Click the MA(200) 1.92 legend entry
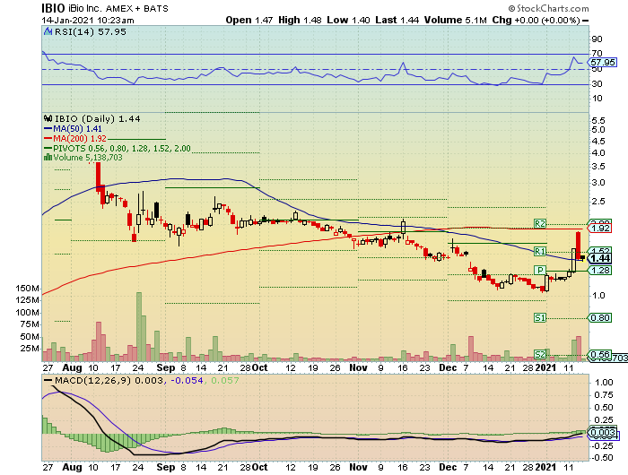This screenshot has height=475, width=628. tap(75, 139)
